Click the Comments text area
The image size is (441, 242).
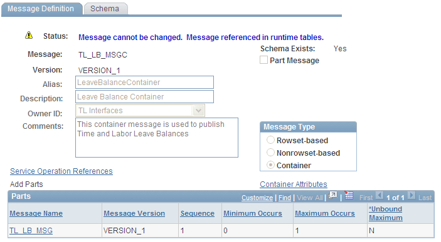[x=157, y=138]
